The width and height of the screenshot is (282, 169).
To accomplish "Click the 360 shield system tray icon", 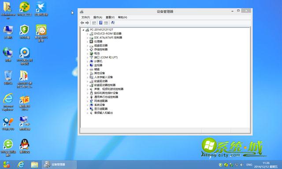I will 220,165.
